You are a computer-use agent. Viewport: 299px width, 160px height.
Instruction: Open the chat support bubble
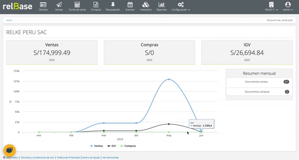tap(10, 150)
